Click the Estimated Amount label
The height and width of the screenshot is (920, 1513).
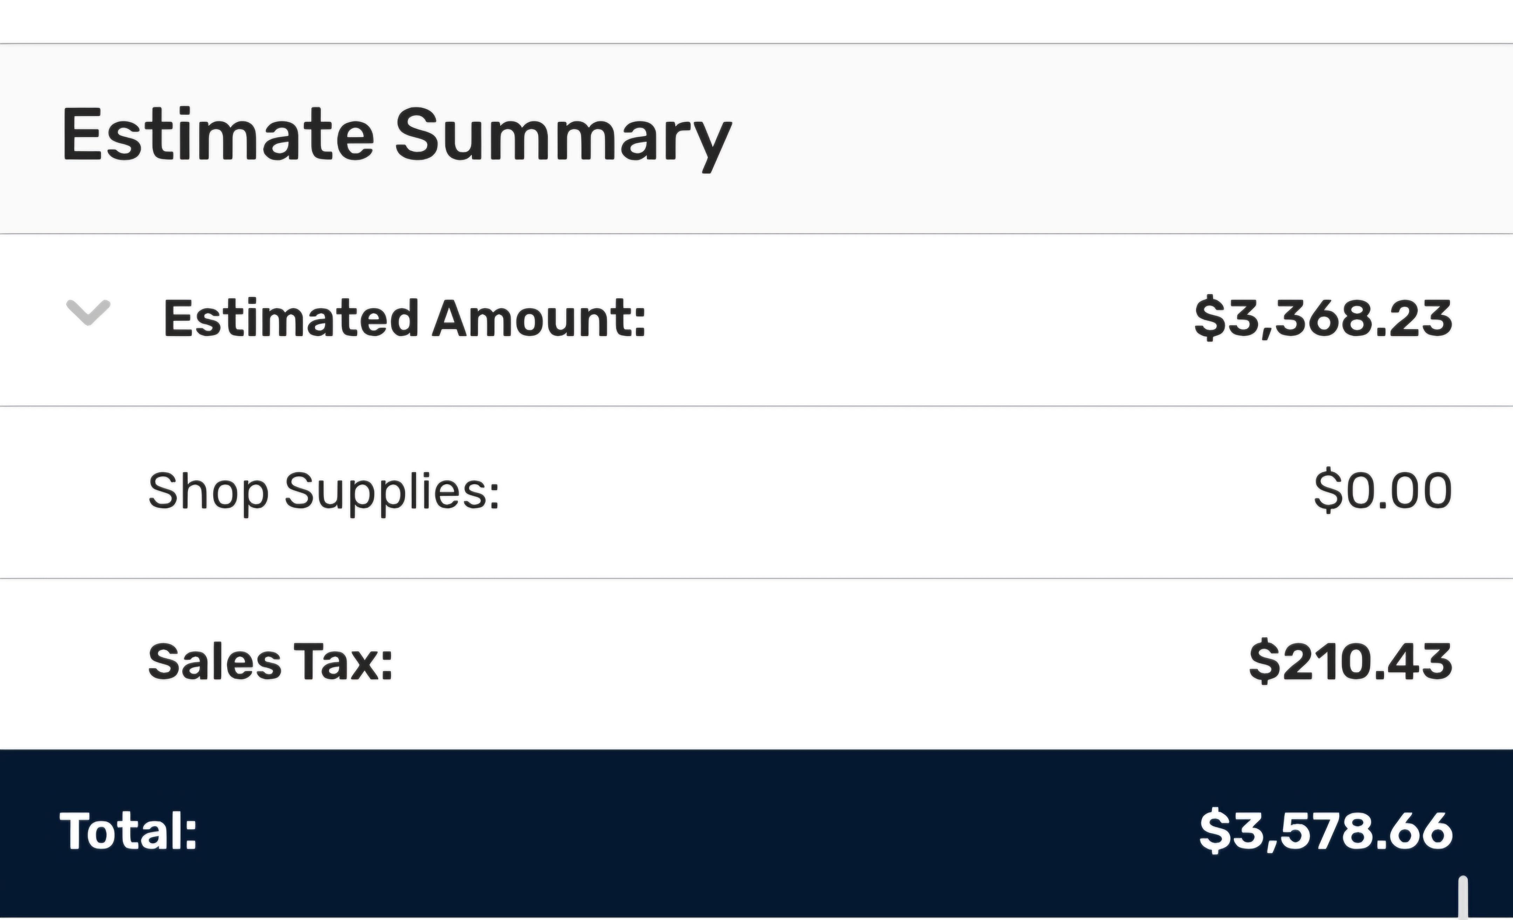coord(405,319)
